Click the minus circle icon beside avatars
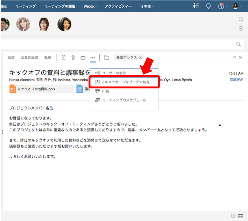248x221 pixels. (241, 28)
